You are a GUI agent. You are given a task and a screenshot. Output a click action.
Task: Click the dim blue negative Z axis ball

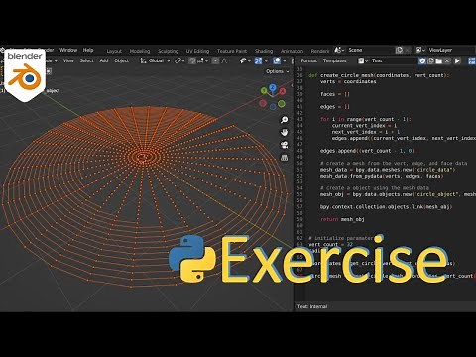click(273, 107)
